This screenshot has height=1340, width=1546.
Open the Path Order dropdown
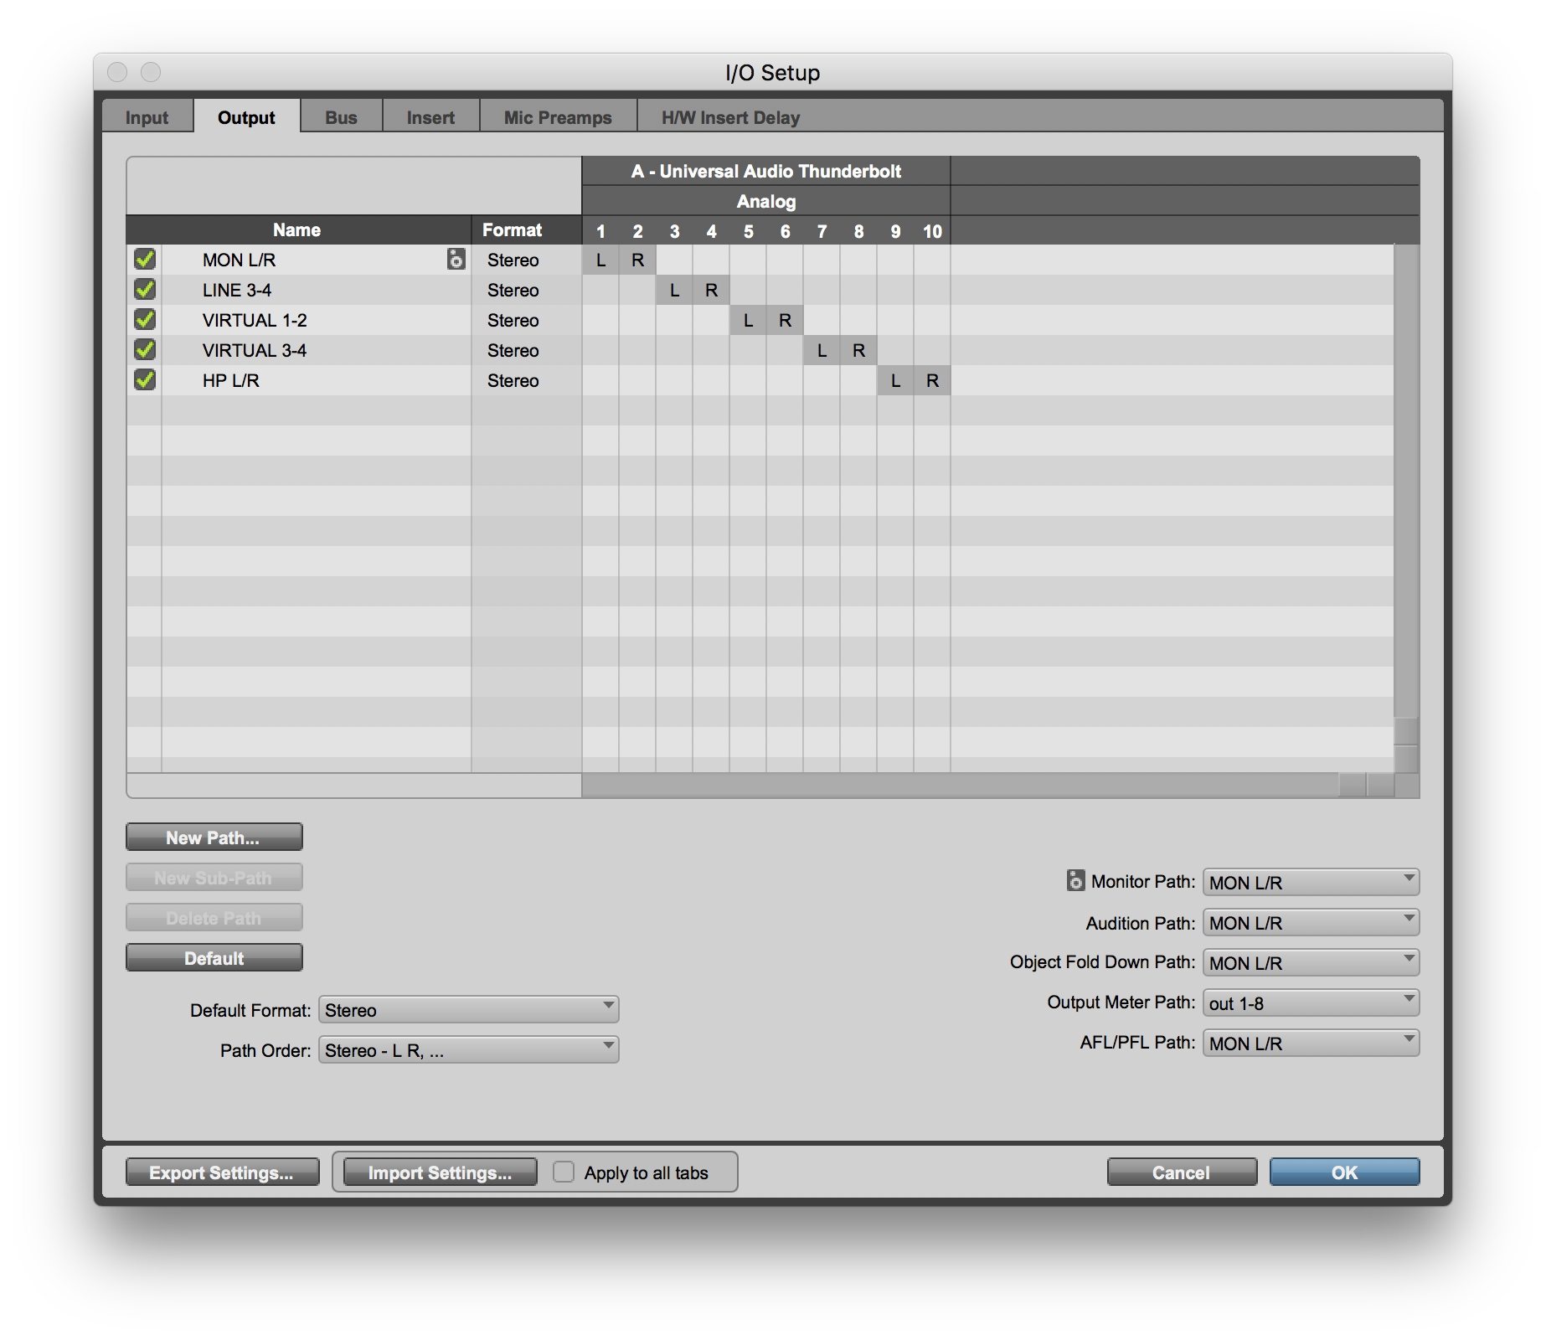468,1049
